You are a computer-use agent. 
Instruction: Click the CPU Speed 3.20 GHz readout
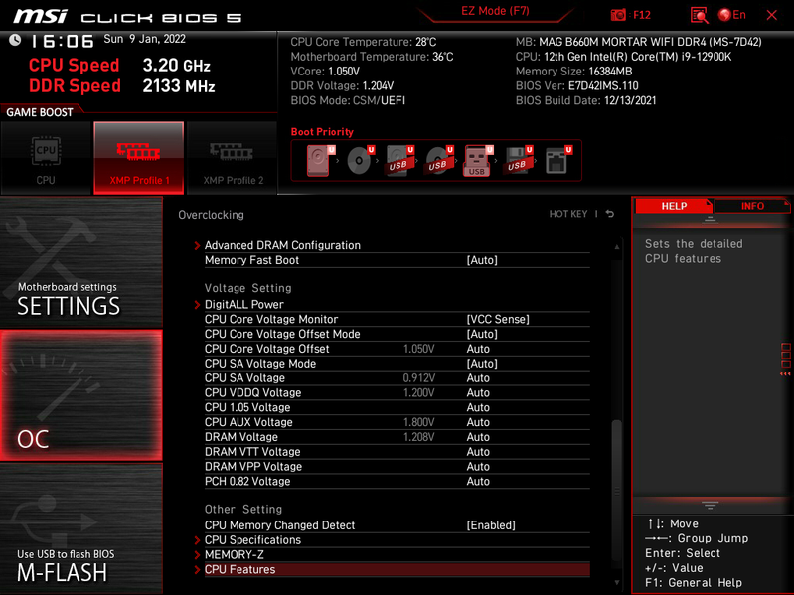coord(119,65)
